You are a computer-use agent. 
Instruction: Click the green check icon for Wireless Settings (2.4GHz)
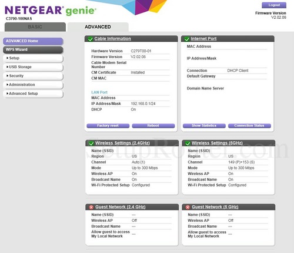(91, 143)
